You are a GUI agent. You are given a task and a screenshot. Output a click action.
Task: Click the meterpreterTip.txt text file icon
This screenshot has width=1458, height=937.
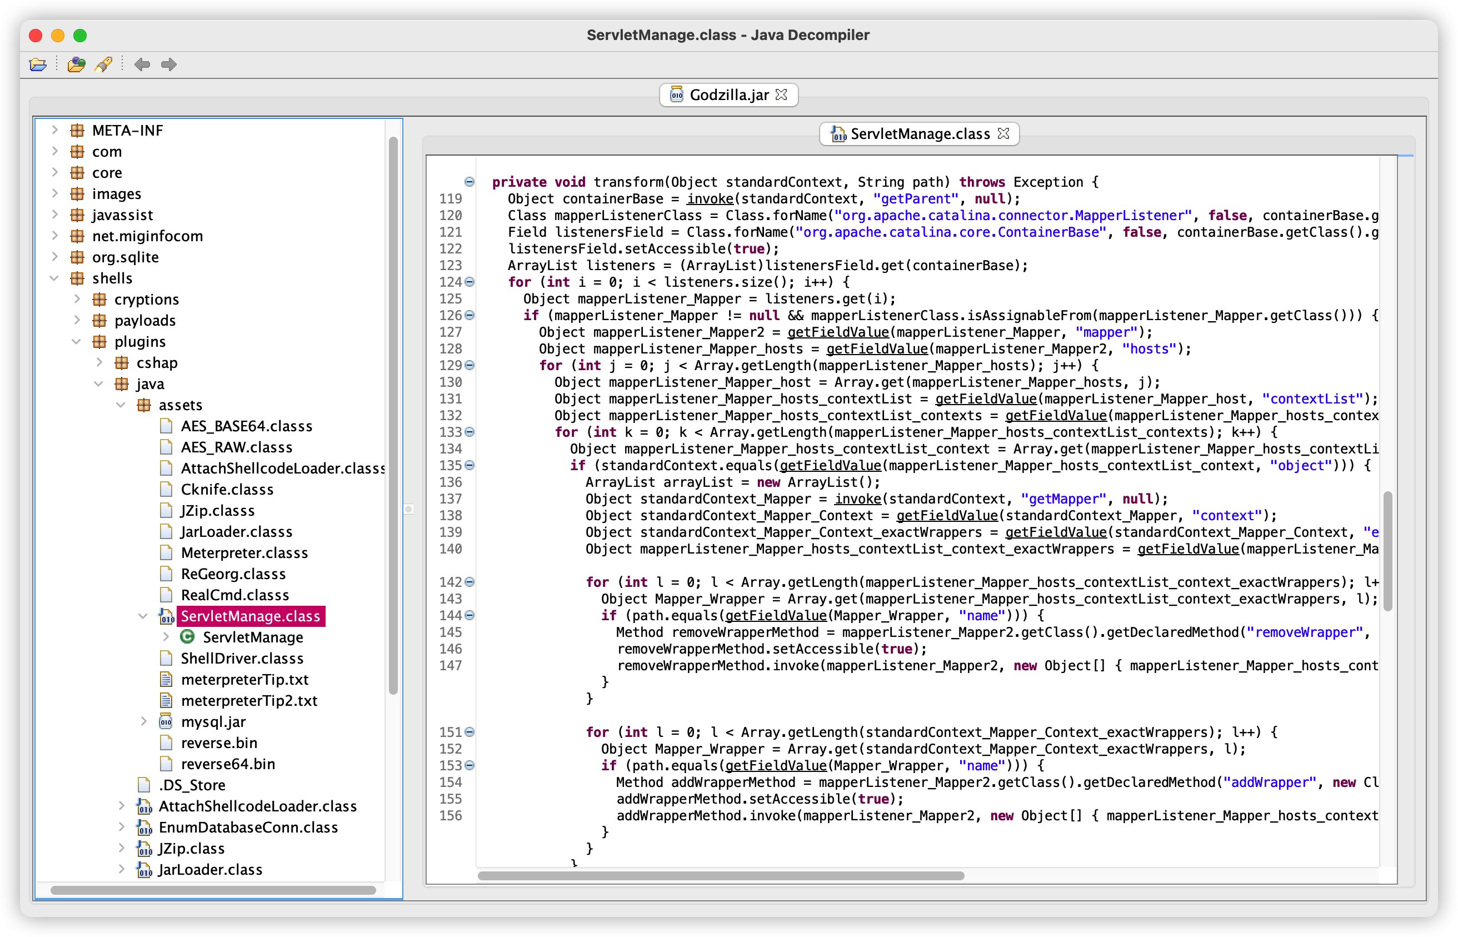click(166, 679)
